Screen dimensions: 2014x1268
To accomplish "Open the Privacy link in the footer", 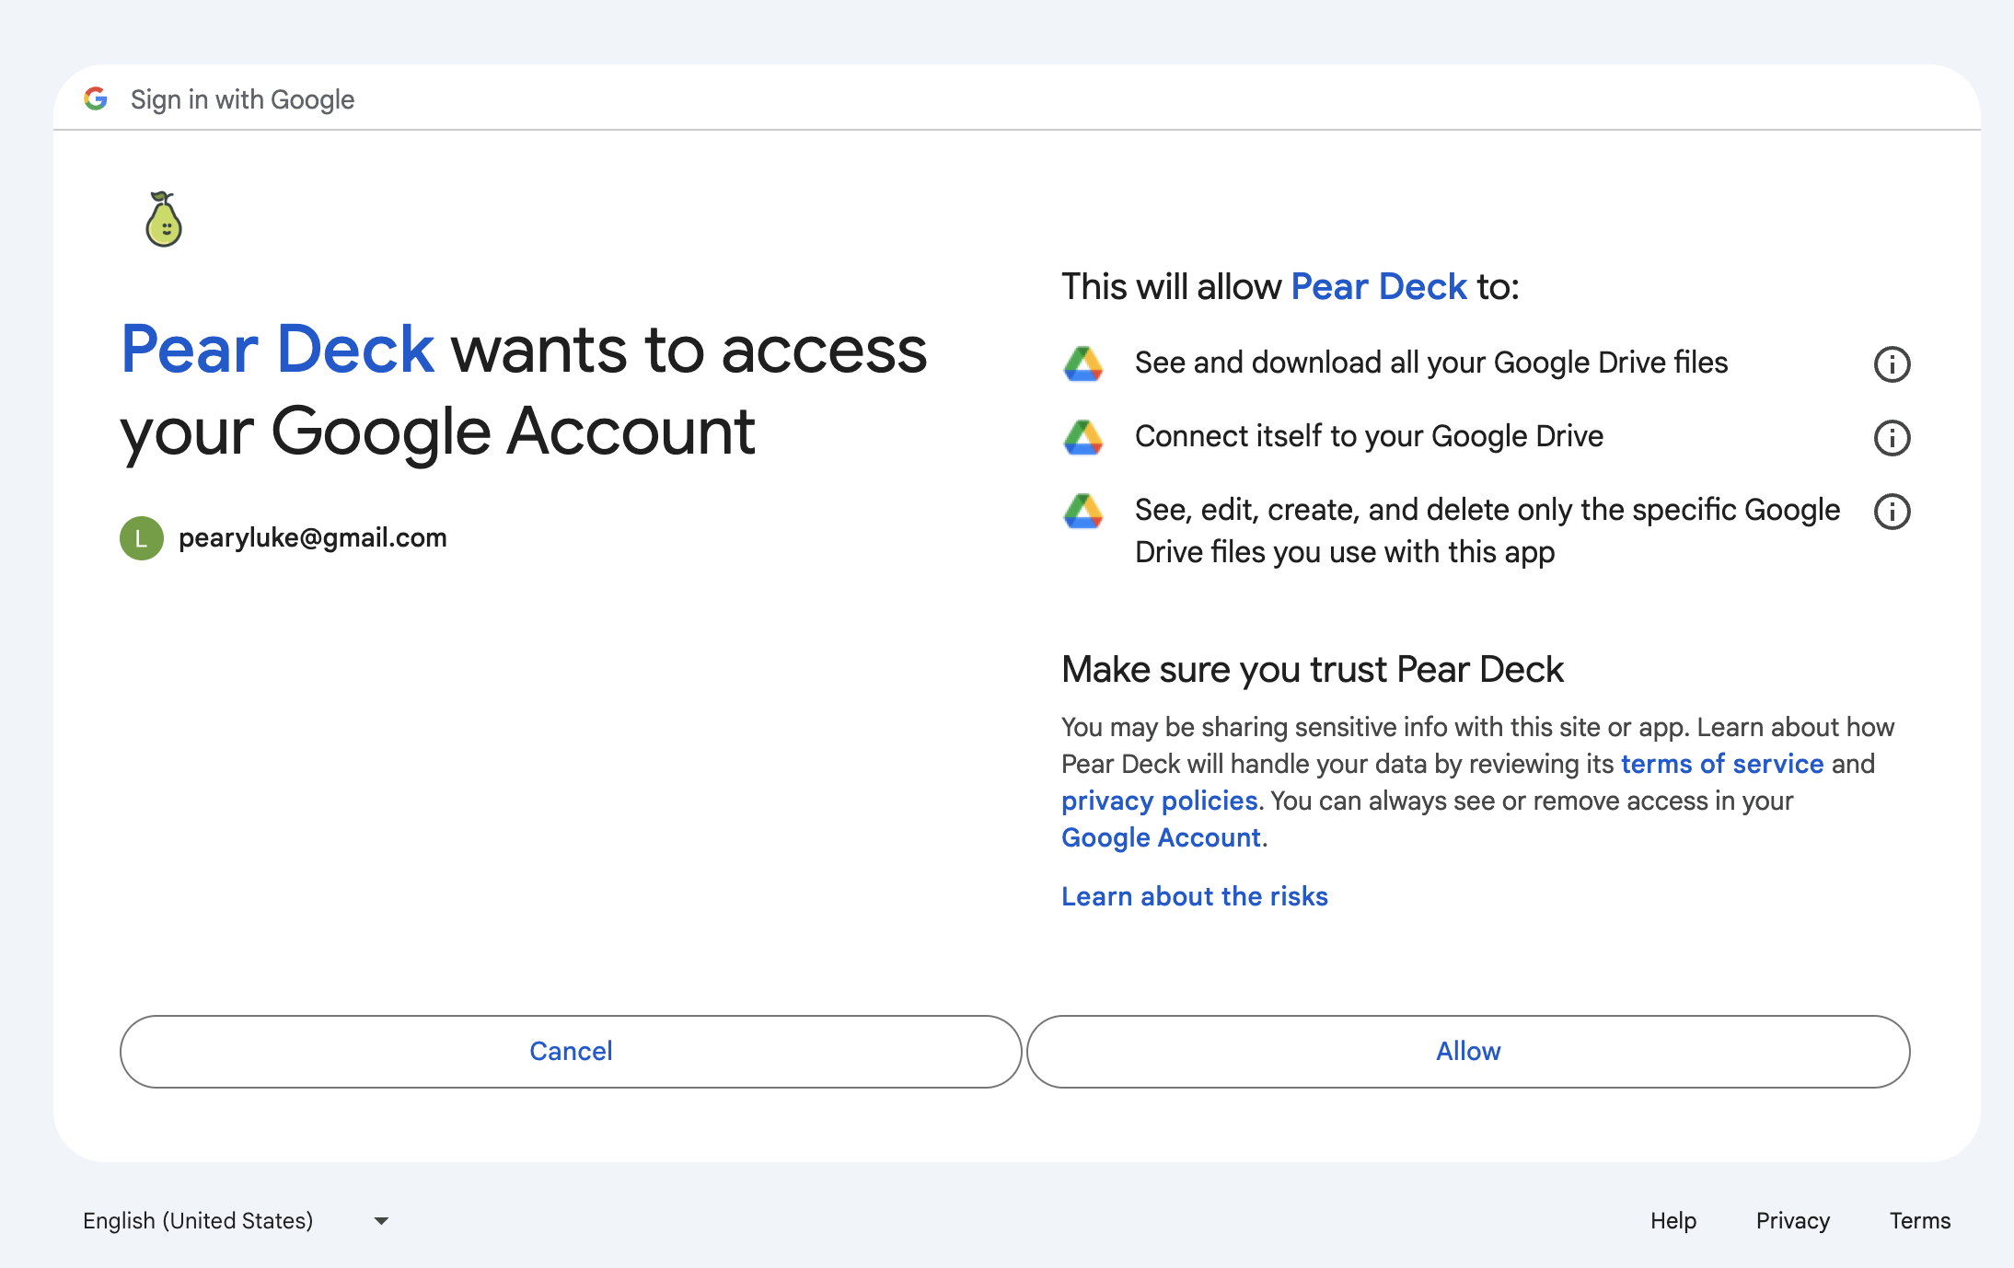I will click(x=1792, y=1220).
